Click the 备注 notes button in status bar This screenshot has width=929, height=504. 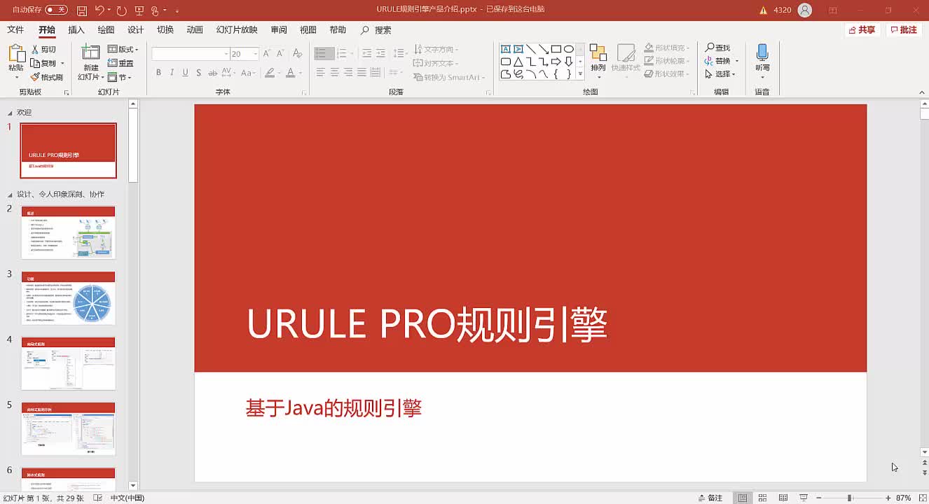click(710, 498)
